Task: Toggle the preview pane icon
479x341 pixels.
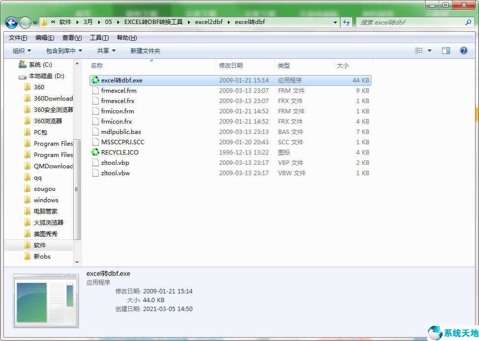Action: click(446, 51)
